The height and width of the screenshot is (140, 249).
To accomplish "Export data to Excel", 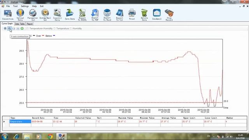I will [82, 15].
